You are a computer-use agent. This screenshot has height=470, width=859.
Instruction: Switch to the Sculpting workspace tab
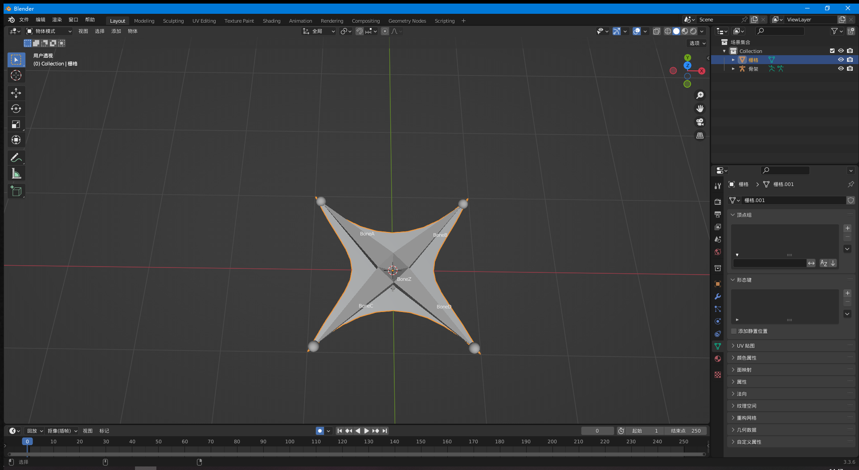pyautogui.click(x=173, y=21)
